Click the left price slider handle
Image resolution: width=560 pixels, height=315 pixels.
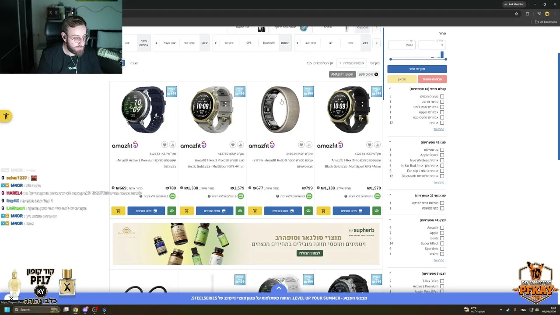(x=391, y=59)
